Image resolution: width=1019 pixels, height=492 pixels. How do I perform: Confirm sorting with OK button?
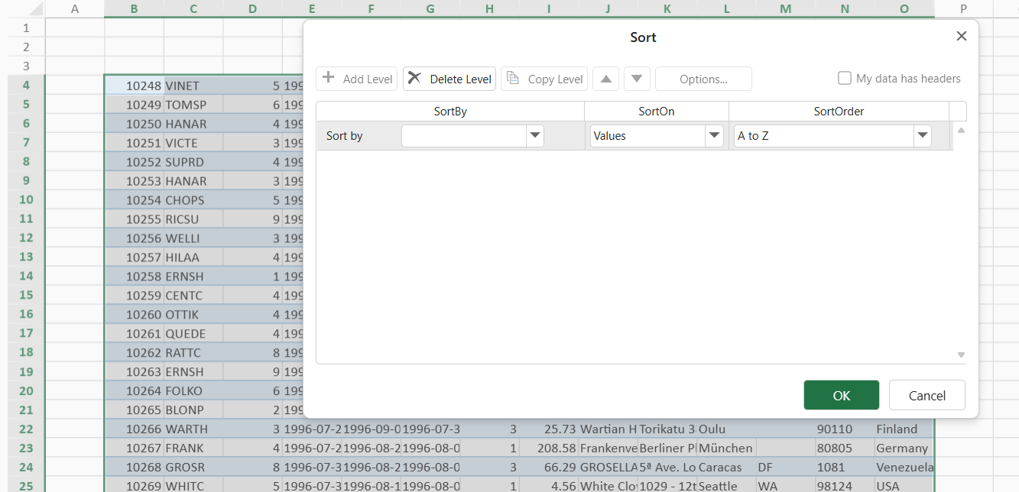841,395
